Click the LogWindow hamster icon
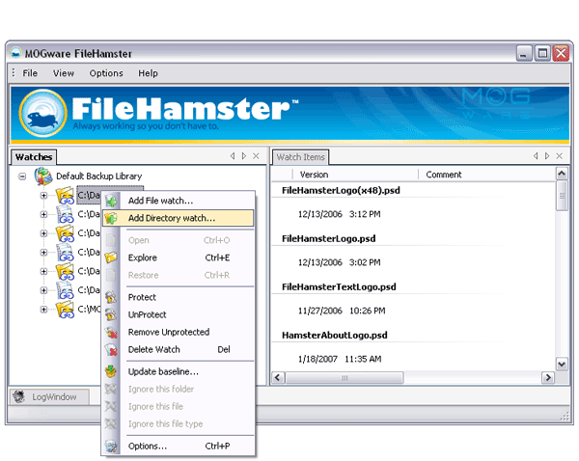Image resolution: width=579 pixels, height=461 pixels. point(19,396)
